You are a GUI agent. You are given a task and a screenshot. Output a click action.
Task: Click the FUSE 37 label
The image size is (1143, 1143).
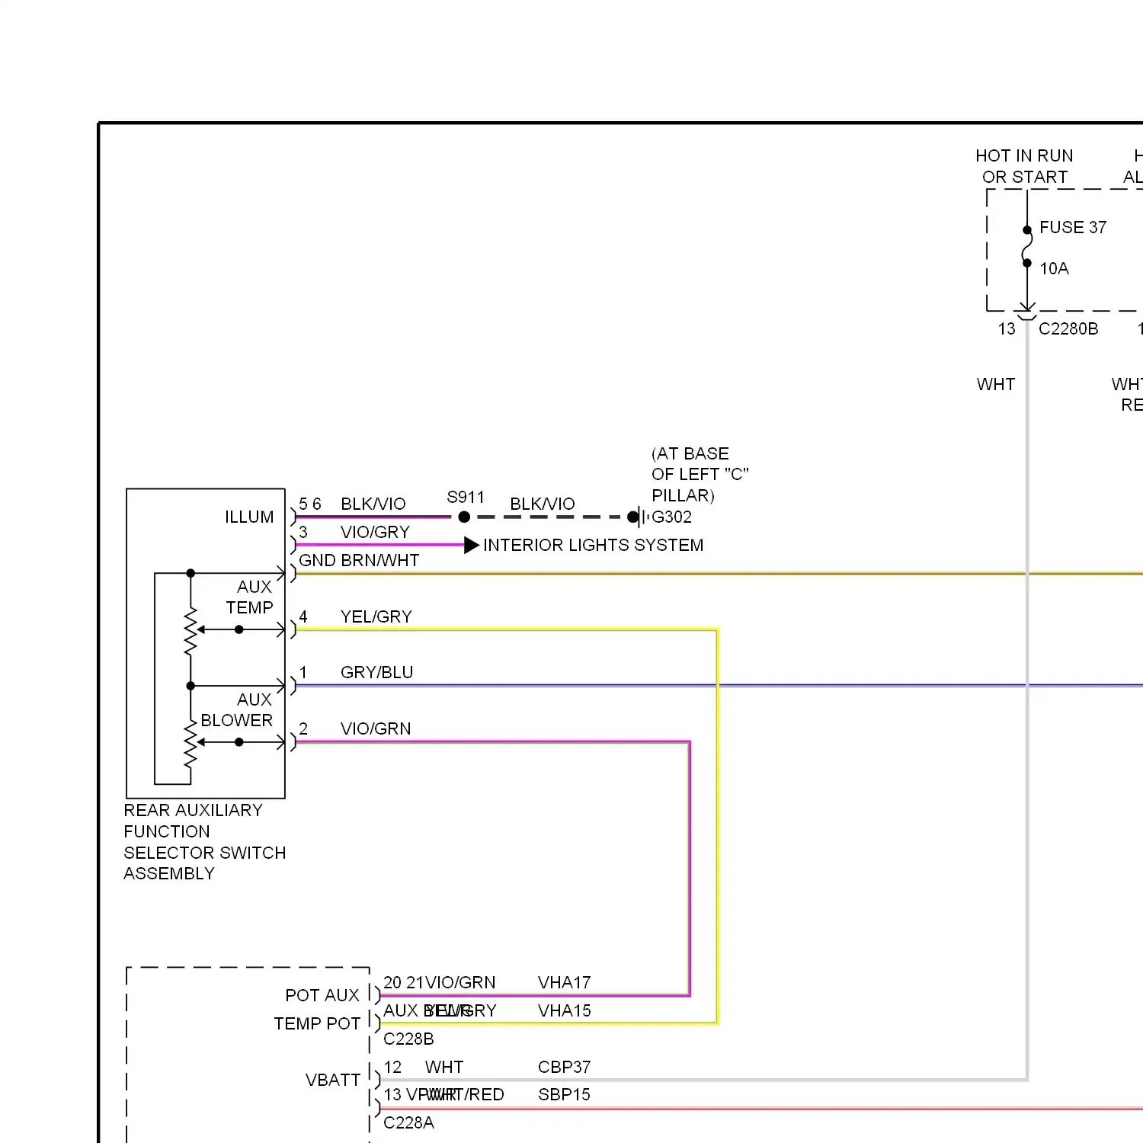click(1072, 227)
